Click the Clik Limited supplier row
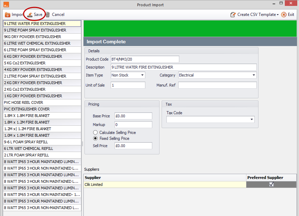Screen dimensions: 299x216 165,184
